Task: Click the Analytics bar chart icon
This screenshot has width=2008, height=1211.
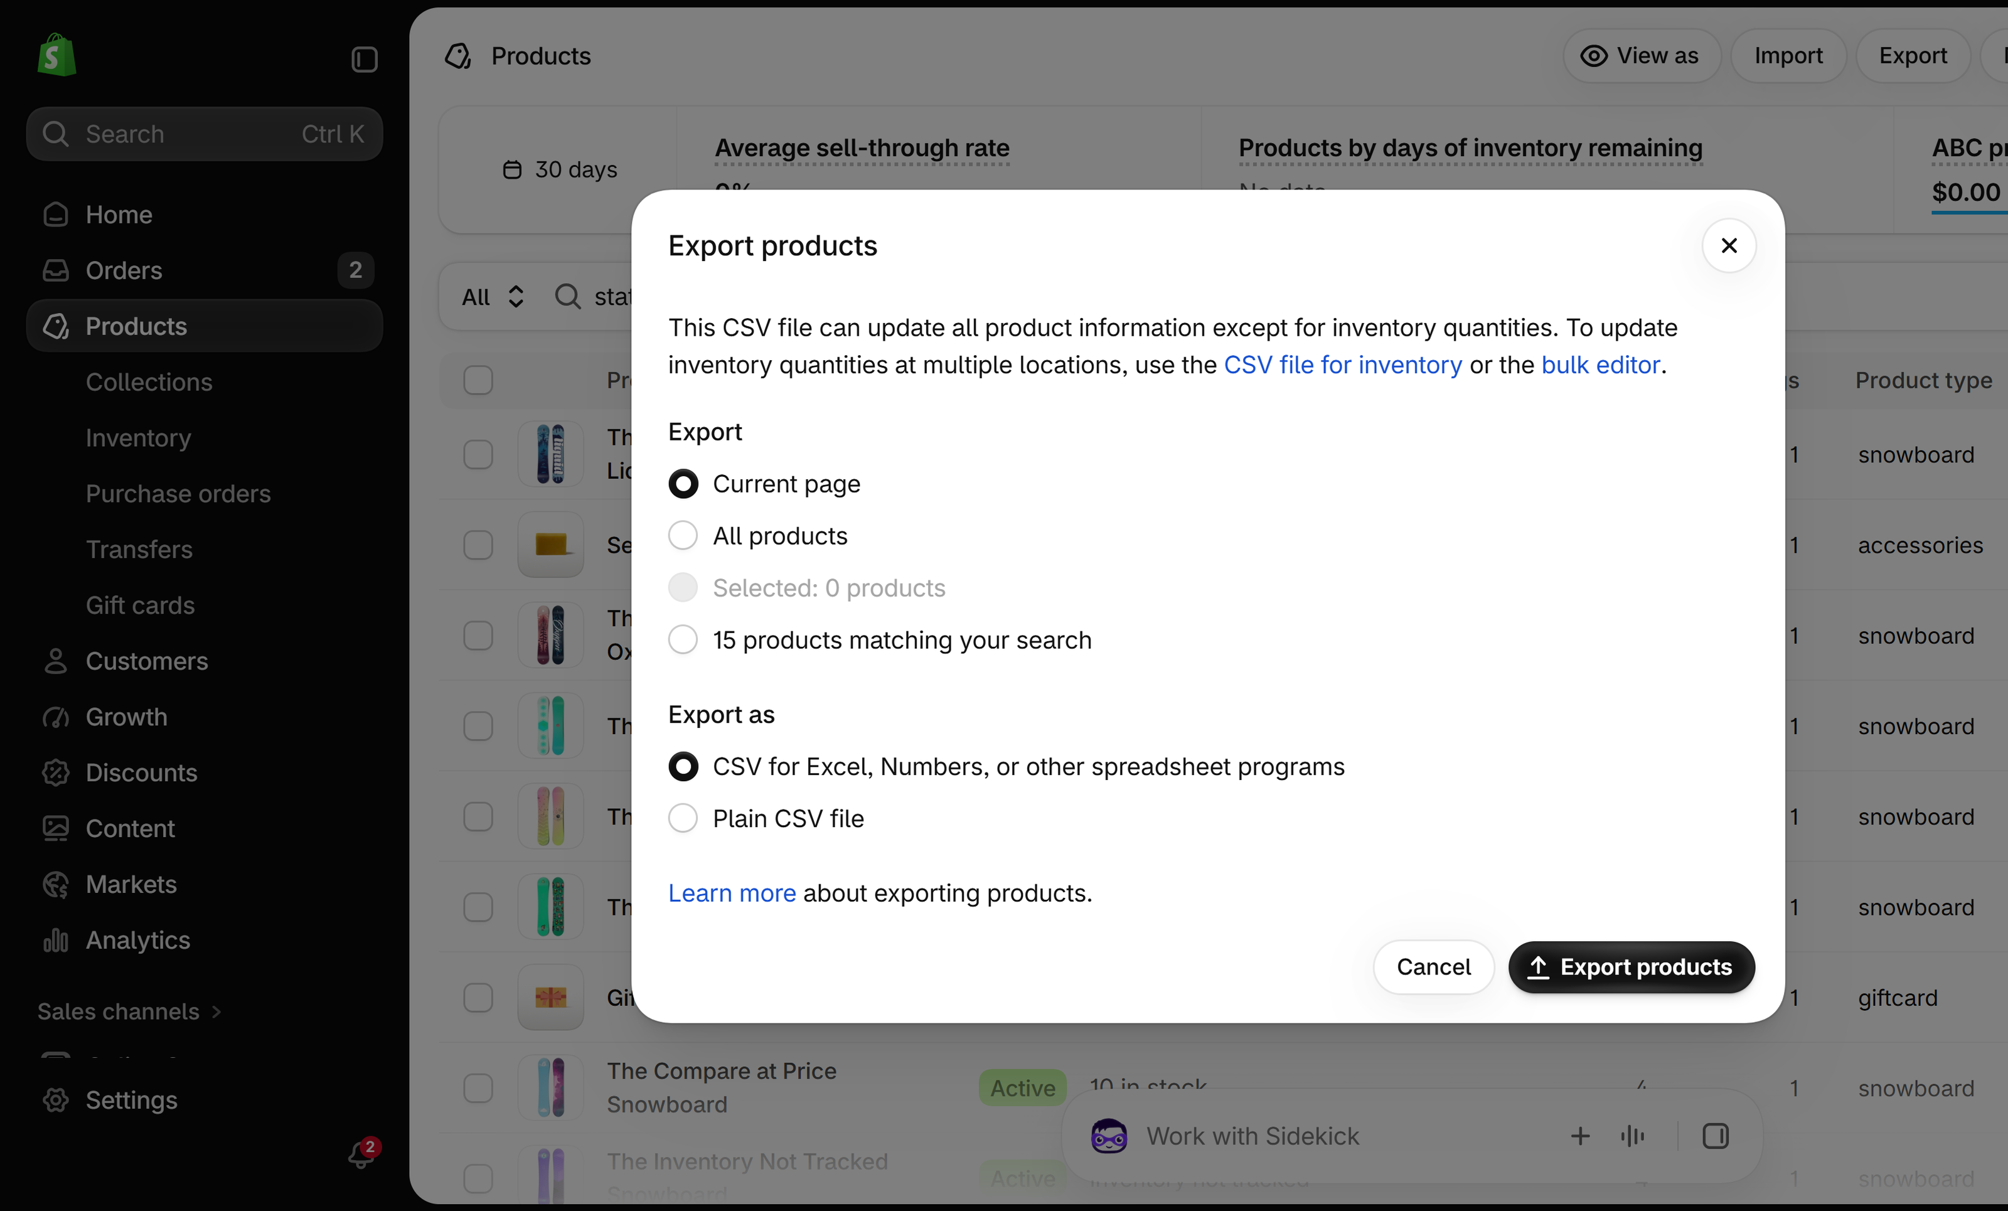Action: 55,940
